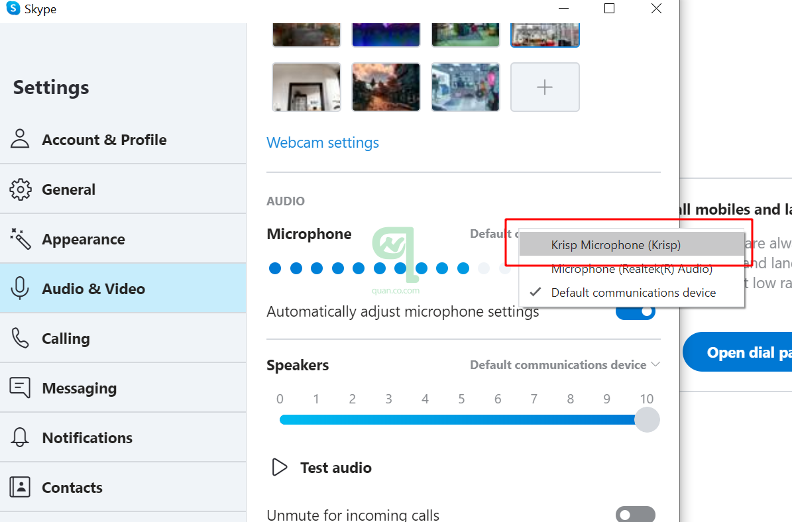Click the Calling phone icon
This screenshot has height=522, width=792.
(x=20, y=339)
